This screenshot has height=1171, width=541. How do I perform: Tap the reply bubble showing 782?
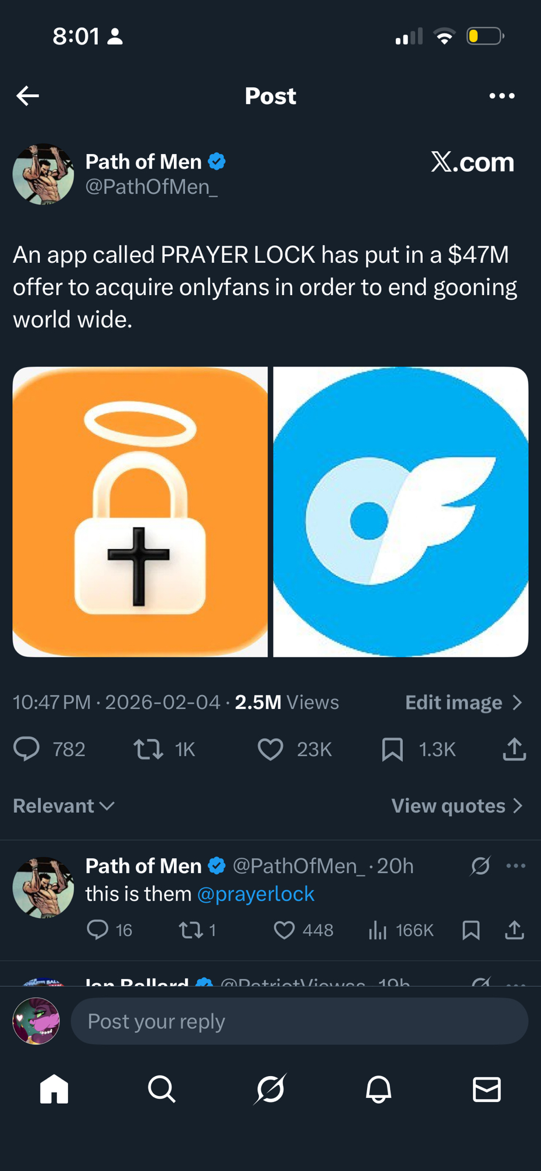(x=27, y=749)
